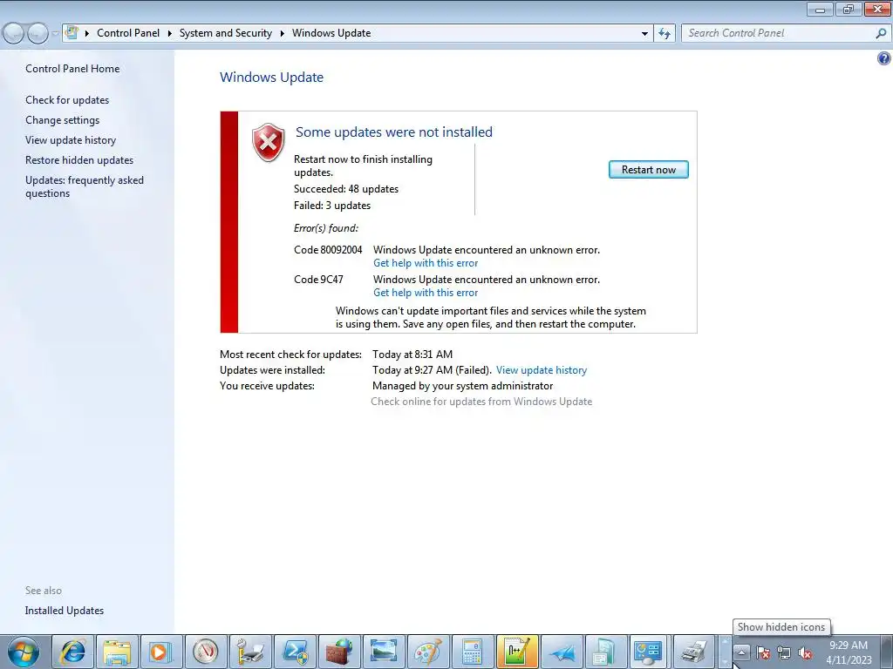This screenshot has height=669, width=893.
Task: Click the Code 9C47 text
Action: pyautogui.click(x=318, y=280)
